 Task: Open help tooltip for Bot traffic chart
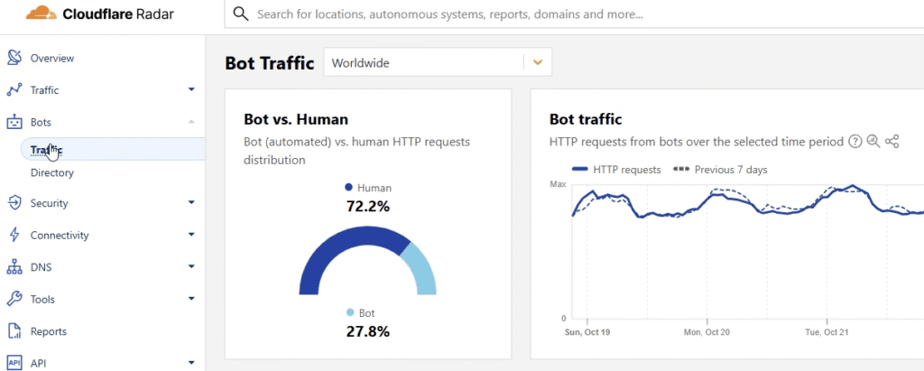855,142
